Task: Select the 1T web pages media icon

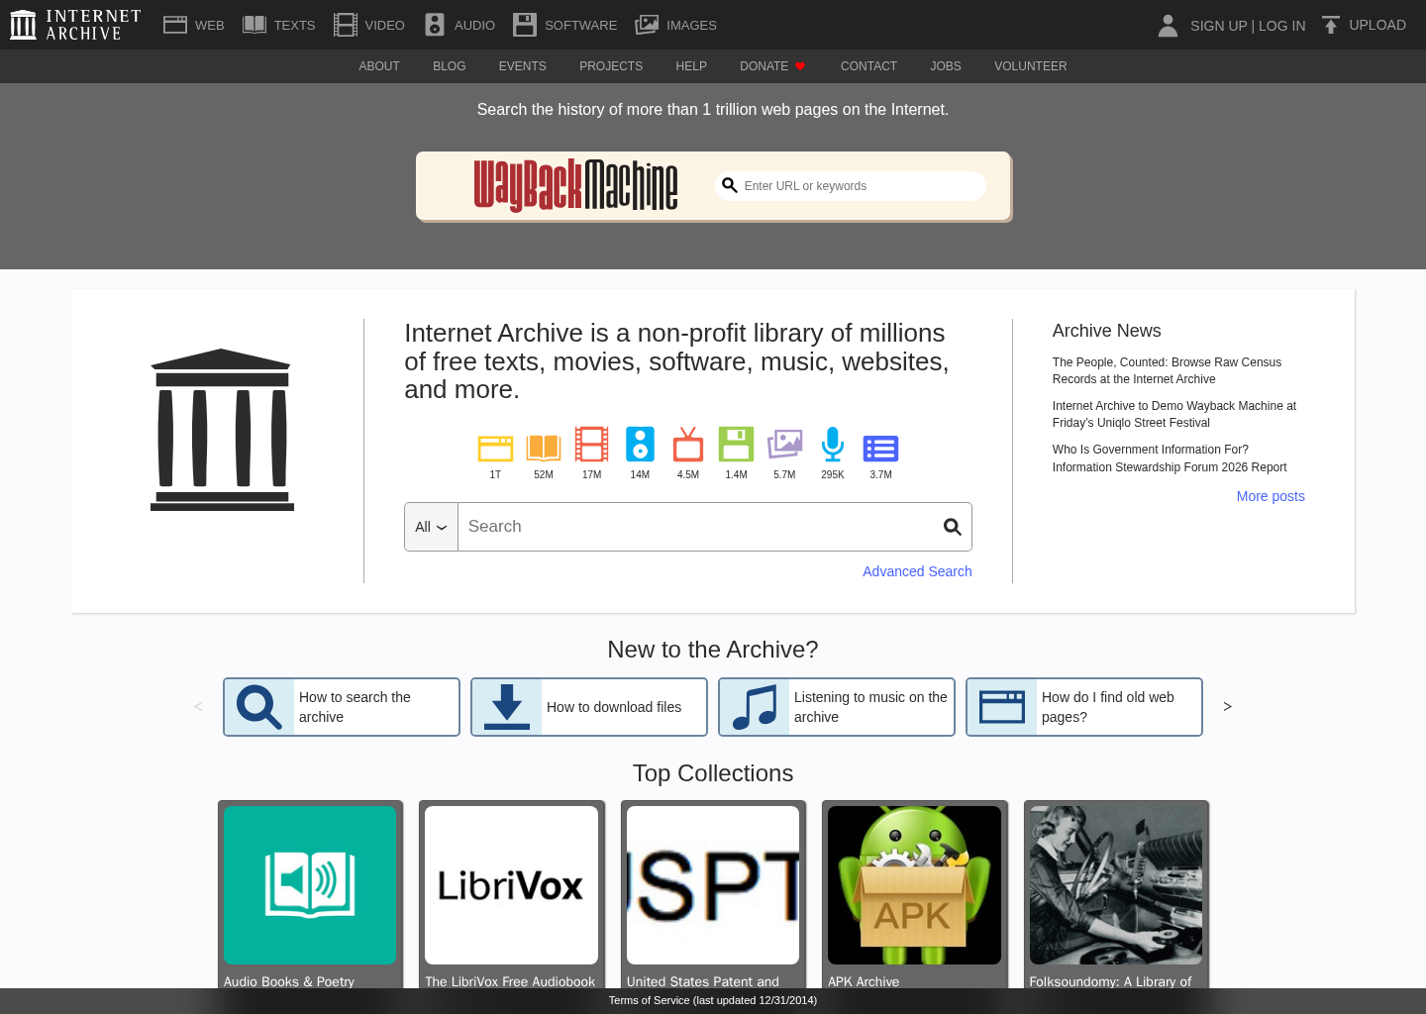Action: point(495,448)
